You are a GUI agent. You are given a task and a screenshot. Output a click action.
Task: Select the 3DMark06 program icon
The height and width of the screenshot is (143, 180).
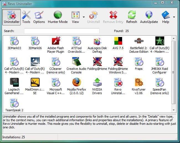coord(35,41)
